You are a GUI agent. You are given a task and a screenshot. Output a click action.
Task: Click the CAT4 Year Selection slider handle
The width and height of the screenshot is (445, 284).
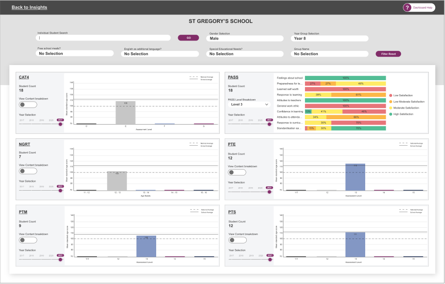(x=60, y=124)
